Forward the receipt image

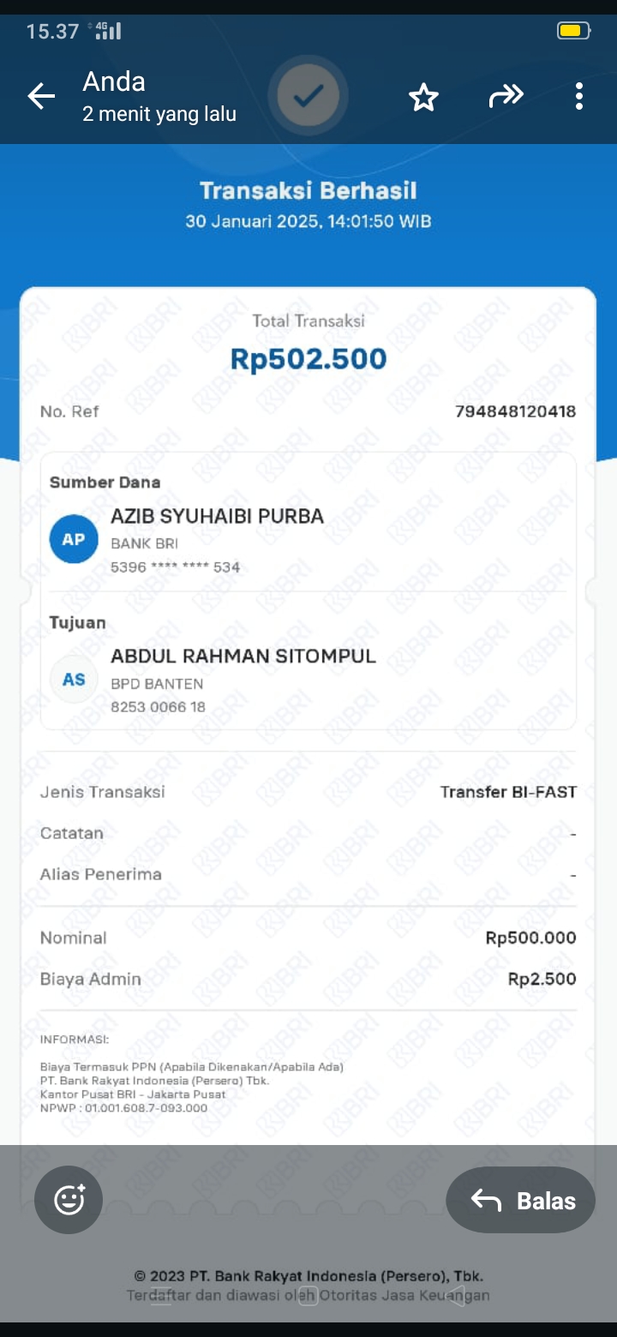point(506,96)
